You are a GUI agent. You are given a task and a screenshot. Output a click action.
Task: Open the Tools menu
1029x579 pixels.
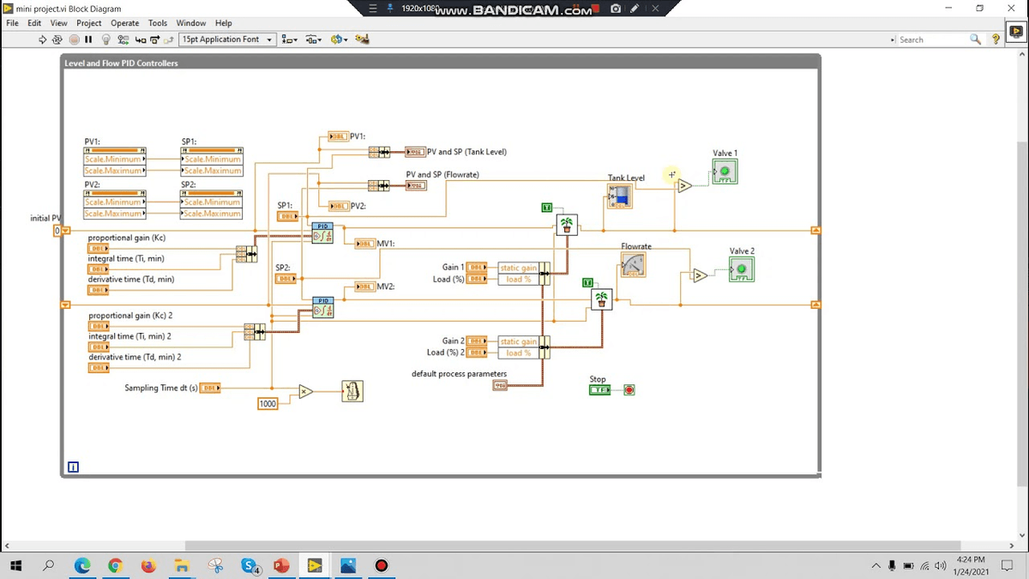tap(158, 23)
